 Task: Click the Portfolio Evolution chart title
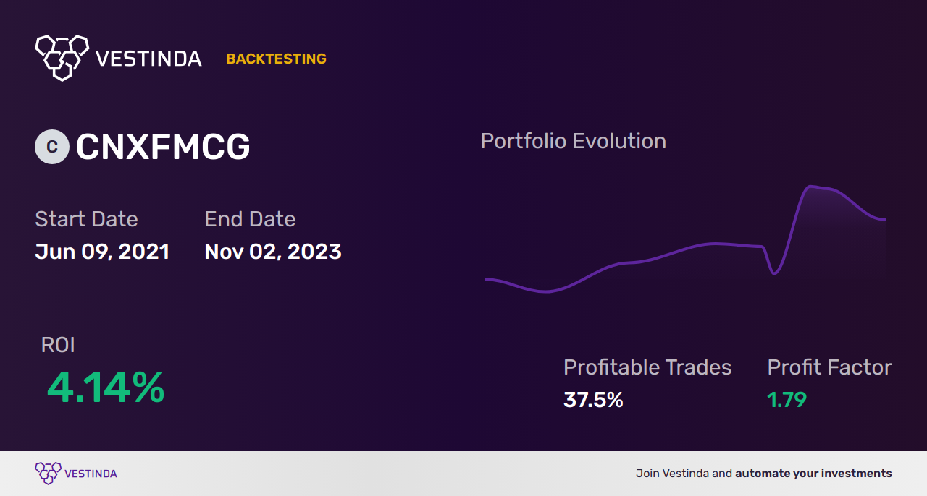[x=574, y=141]
